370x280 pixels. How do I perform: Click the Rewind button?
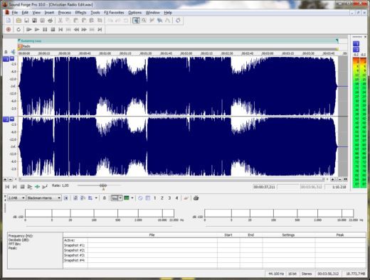point(76,30)
